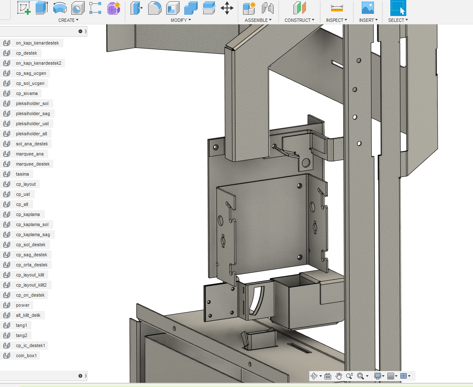Click the Insert image icon
The image size is (473, 387).
pyautogui.click(x=368, y=8)
